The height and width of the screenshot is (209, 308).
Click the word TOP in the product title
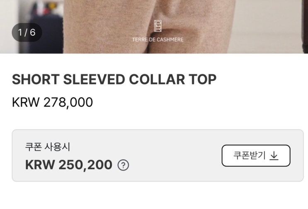(x=203, y=80)
